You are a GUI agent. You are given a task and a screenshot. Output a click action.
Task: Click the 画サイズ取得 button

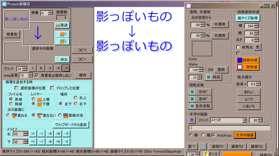coord(248,18)
